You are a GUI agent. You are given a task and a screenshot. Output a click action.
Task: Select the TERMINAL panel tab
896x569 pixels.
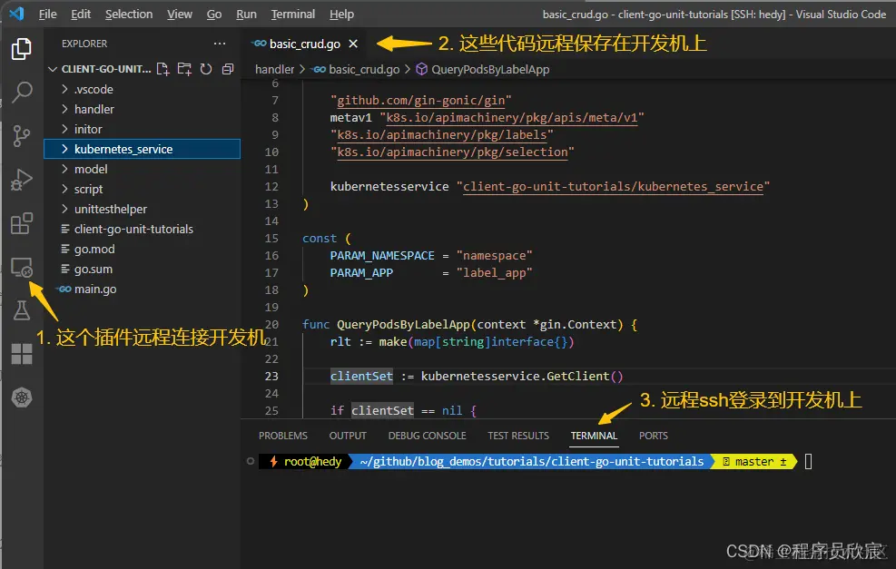[x=594, y=436]
